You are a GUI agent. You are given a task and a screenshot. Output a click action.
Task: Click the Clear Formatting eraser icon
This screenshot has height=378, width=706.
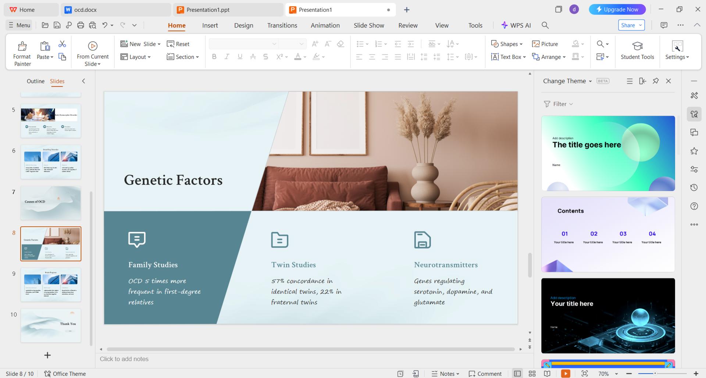click(340, 44)
